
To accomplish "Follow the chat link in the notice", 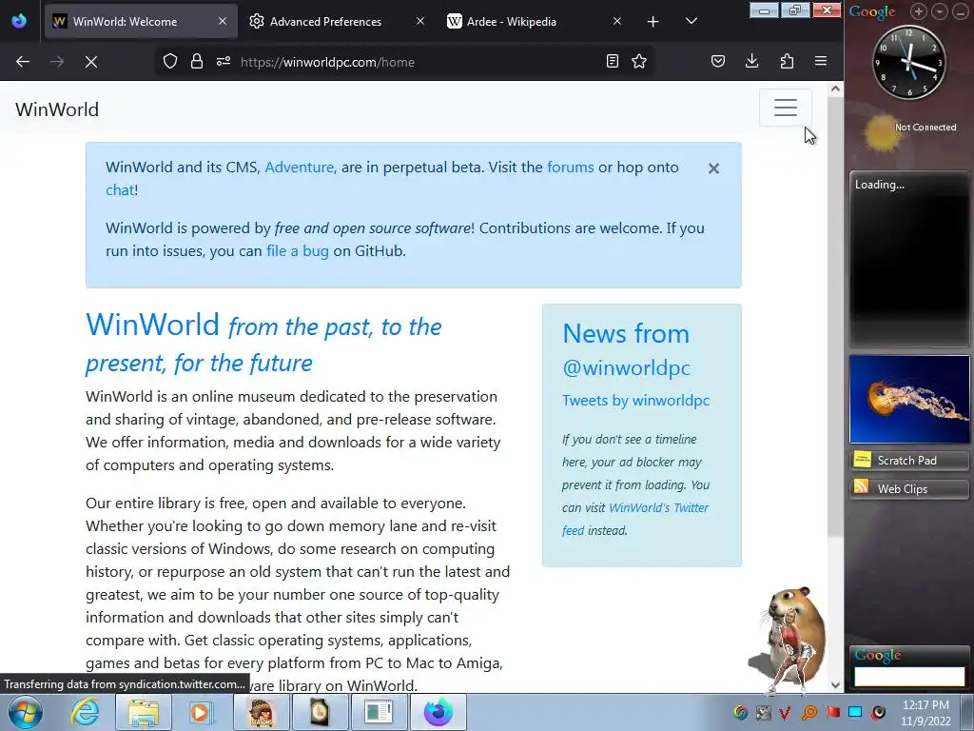I will (120, 190).
